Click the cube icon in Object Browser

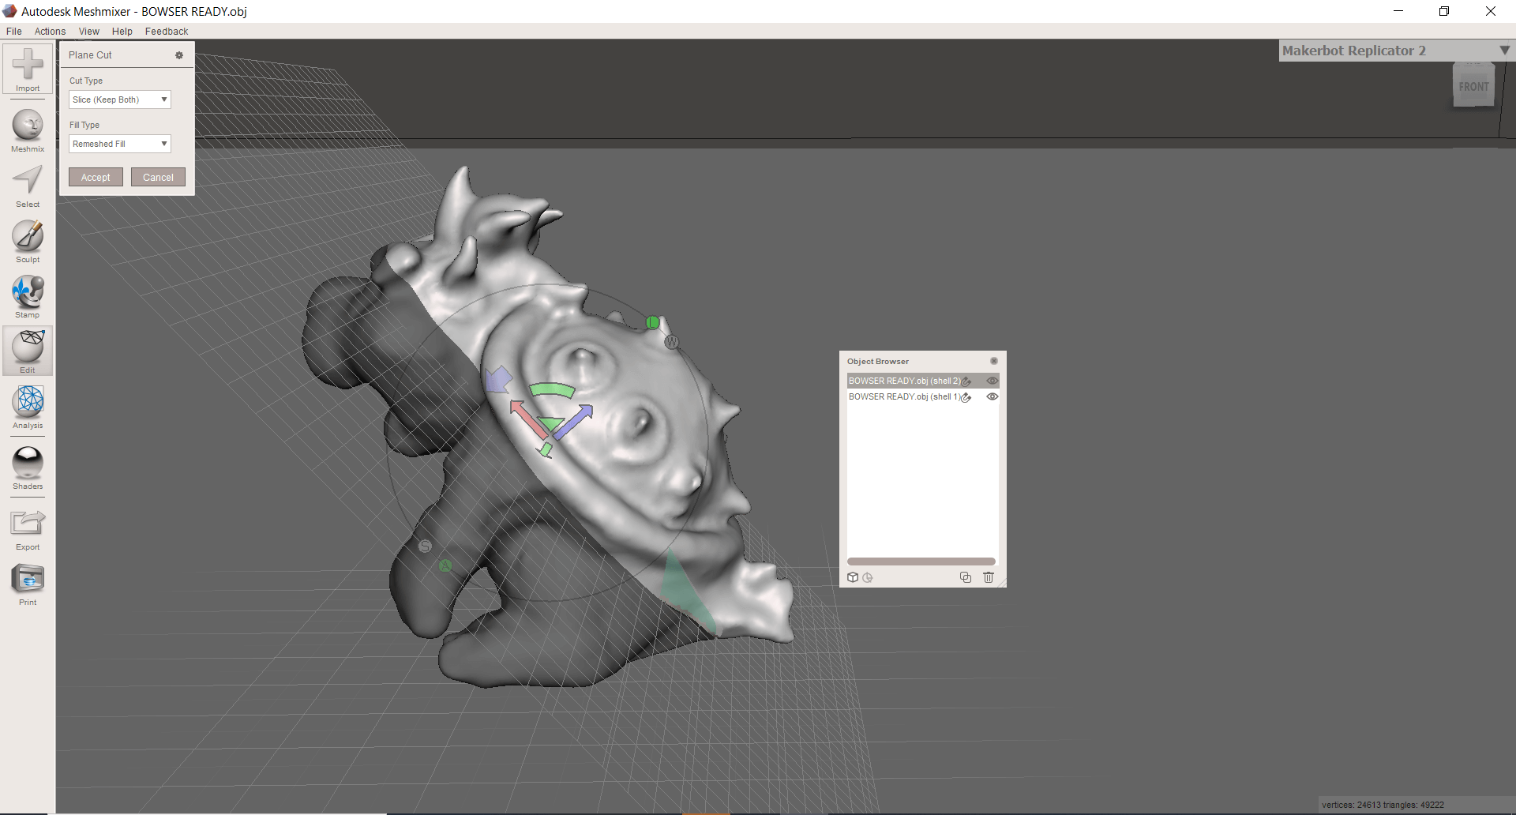[x=853, y=577]
